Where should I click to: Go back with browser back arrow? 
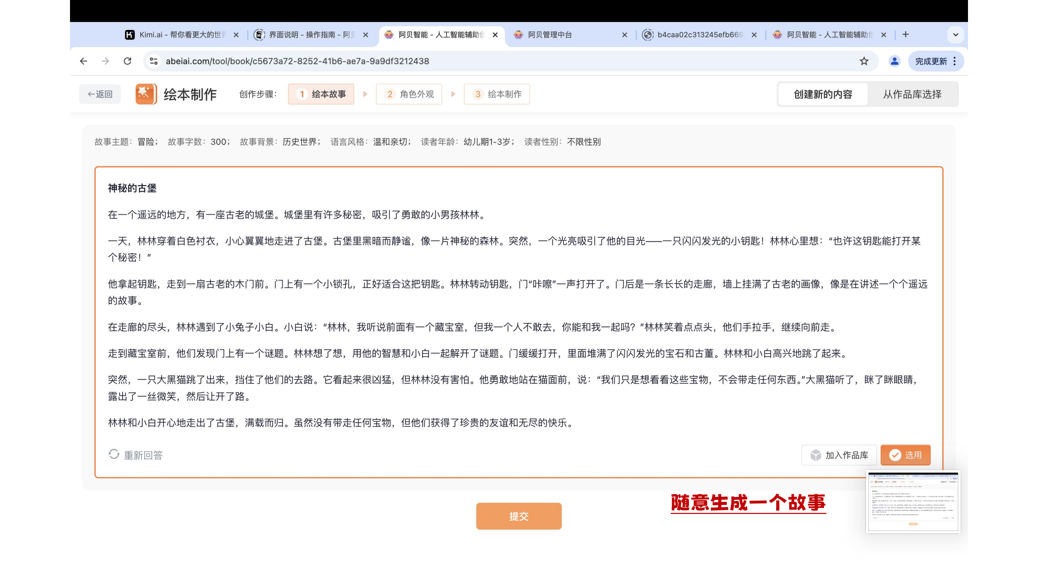(x=83, y=61)
